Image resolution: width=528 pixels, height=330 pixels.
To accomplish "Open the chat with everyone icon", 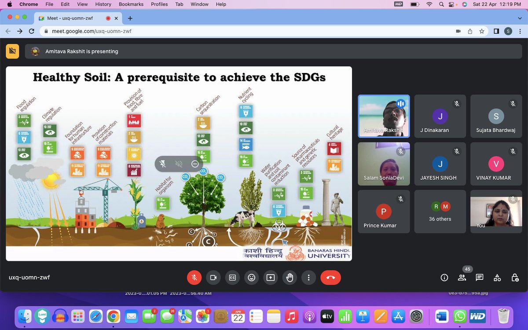I will [x=480, y=278].
